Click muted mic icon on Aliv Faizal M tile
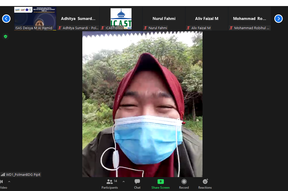The height and width of the screenshot is (191, 288). [x=188, y=28]
